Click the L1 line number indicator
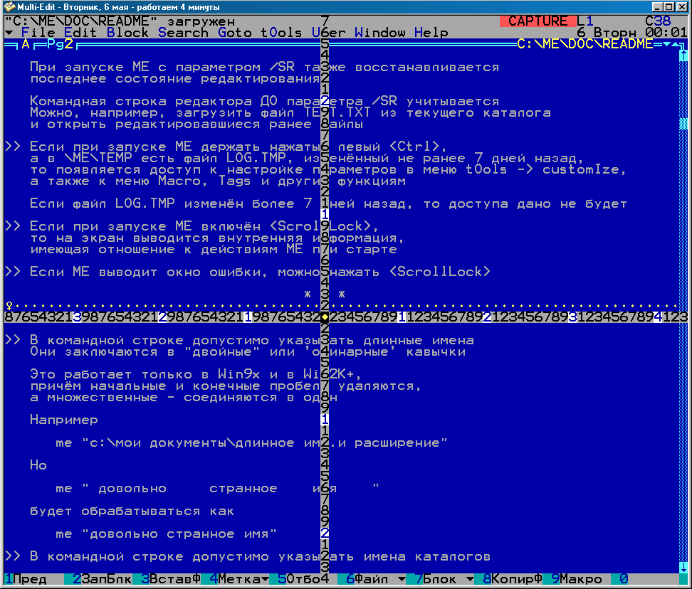 pyautogui.click(x=584, y=21)
